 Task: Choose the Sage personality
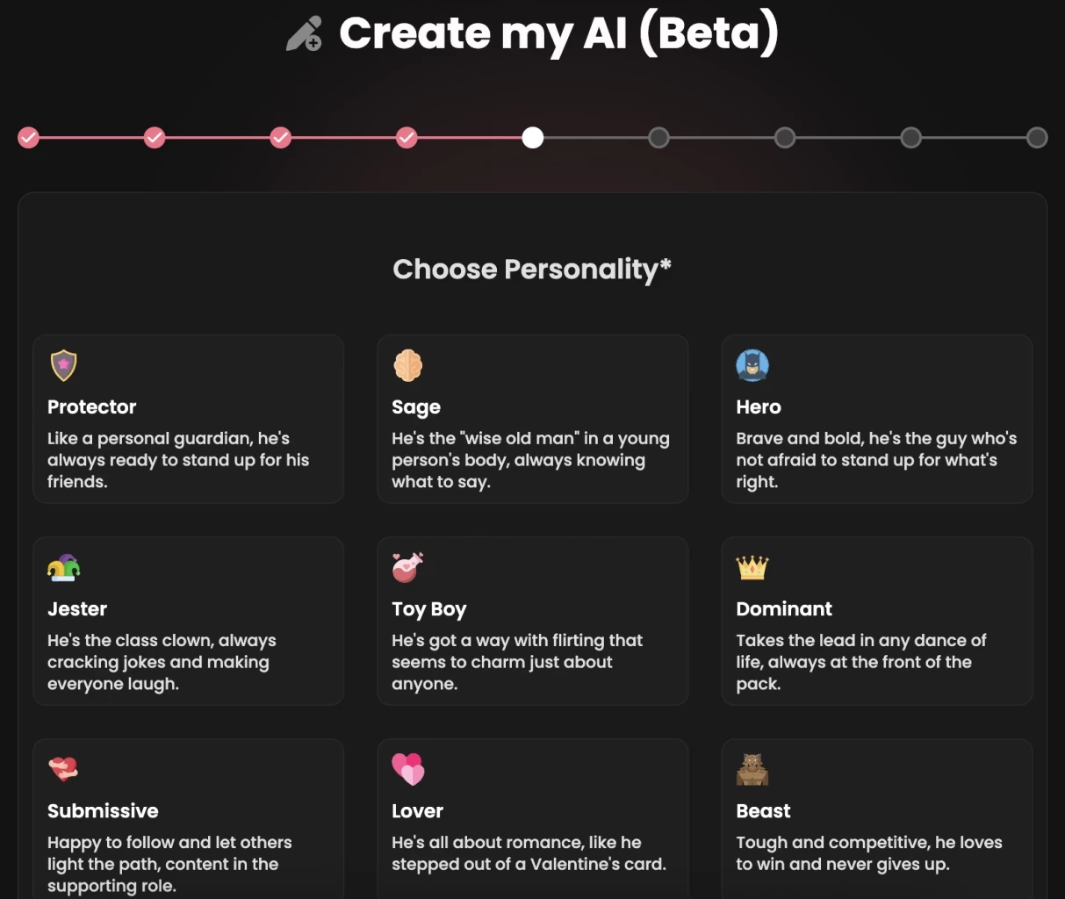(x=532, y=419)
